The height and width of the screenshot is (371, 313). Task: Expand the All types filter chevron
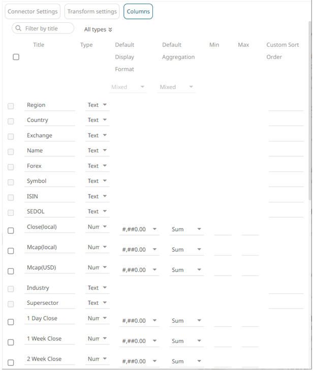[x=110, y=30]
